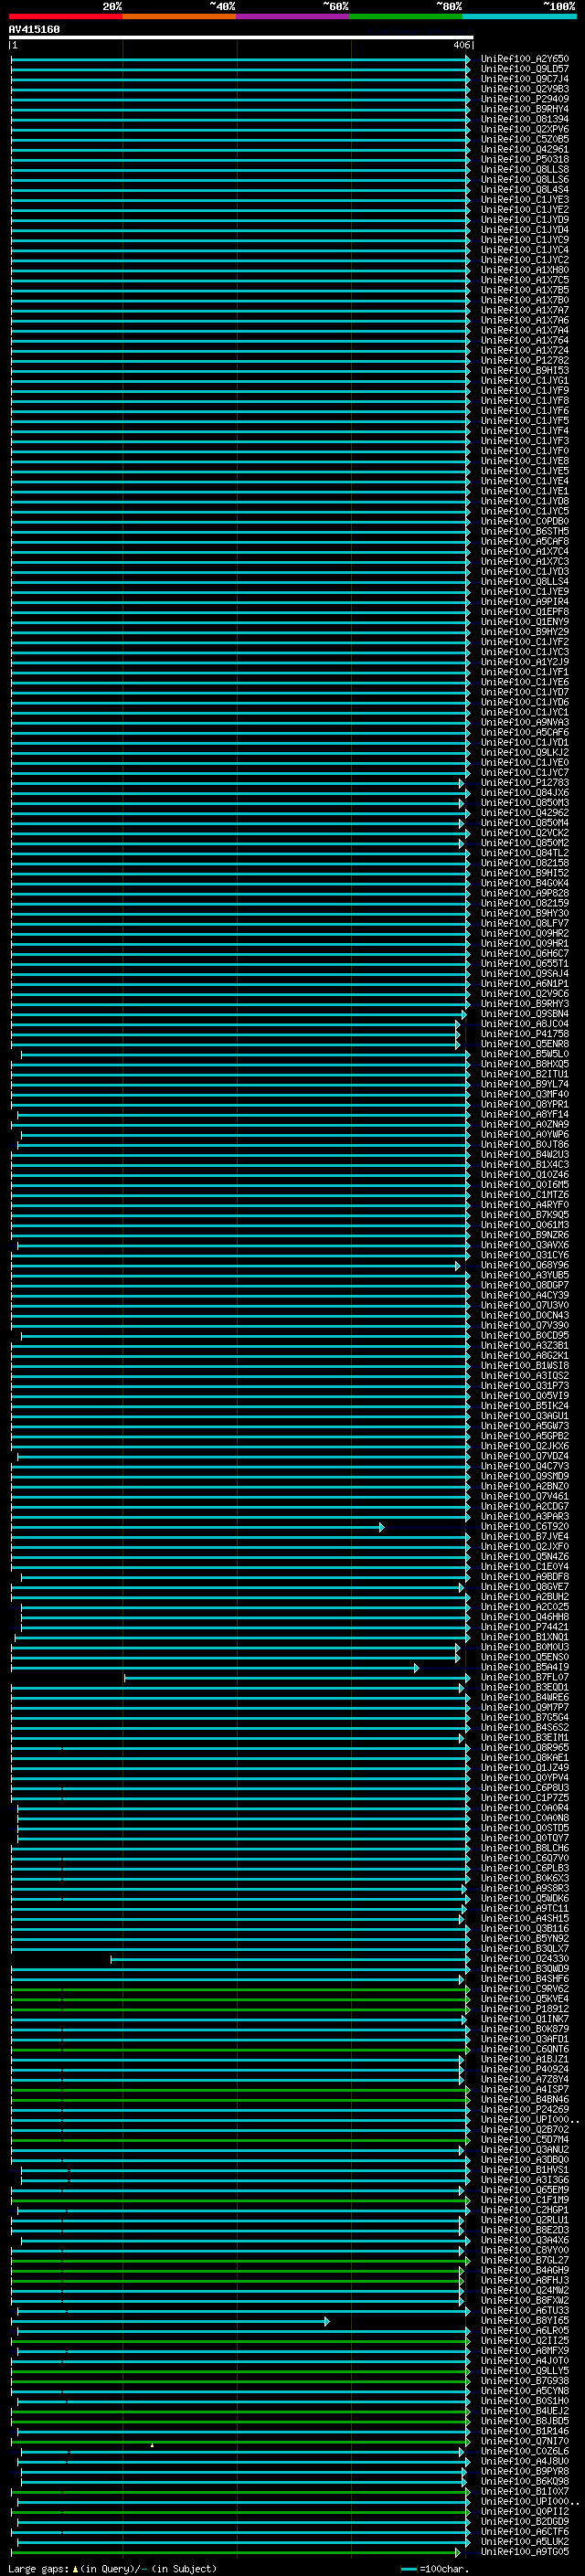
Task: Click the UniRef100_Q8YPR1 label
Action: tap(525, 1104)
